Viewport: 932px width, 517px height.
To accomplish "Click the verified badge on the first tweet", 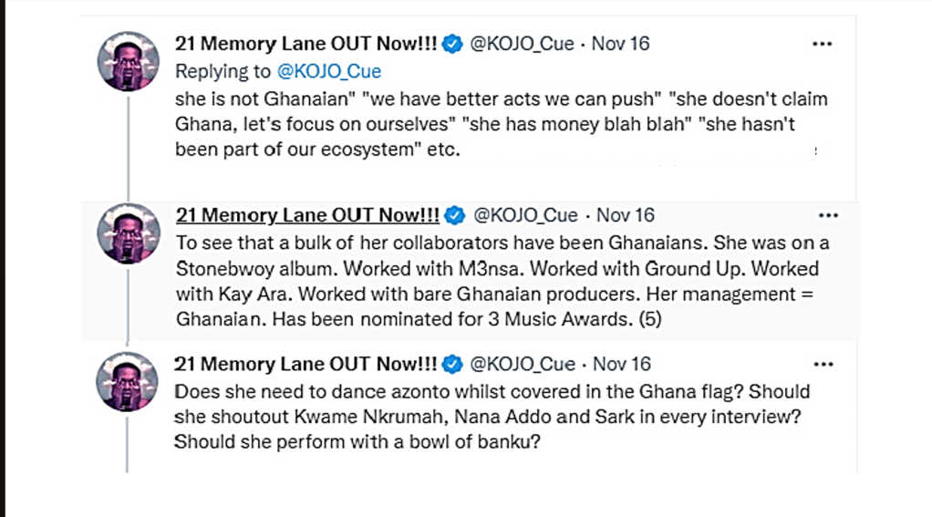I will (452, 44).
